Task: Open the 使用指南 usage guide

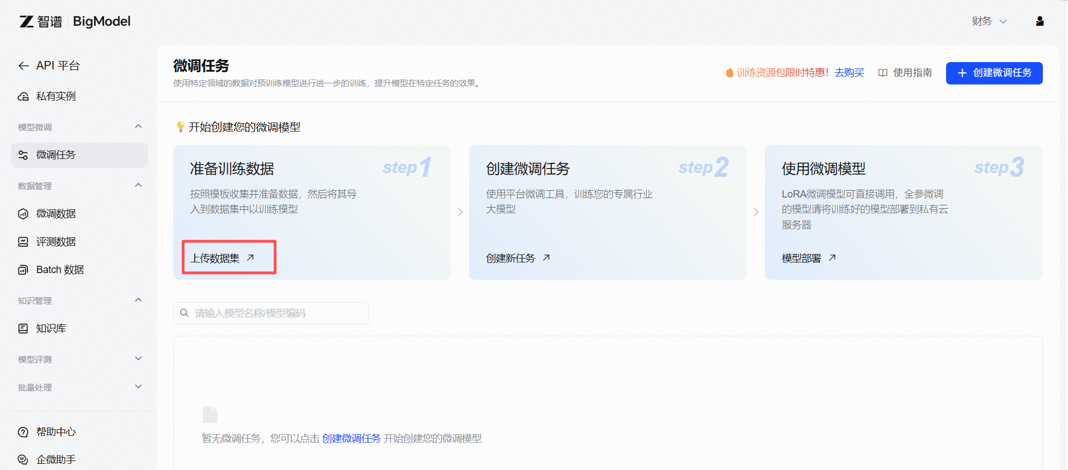Action: tap(905, 73)
